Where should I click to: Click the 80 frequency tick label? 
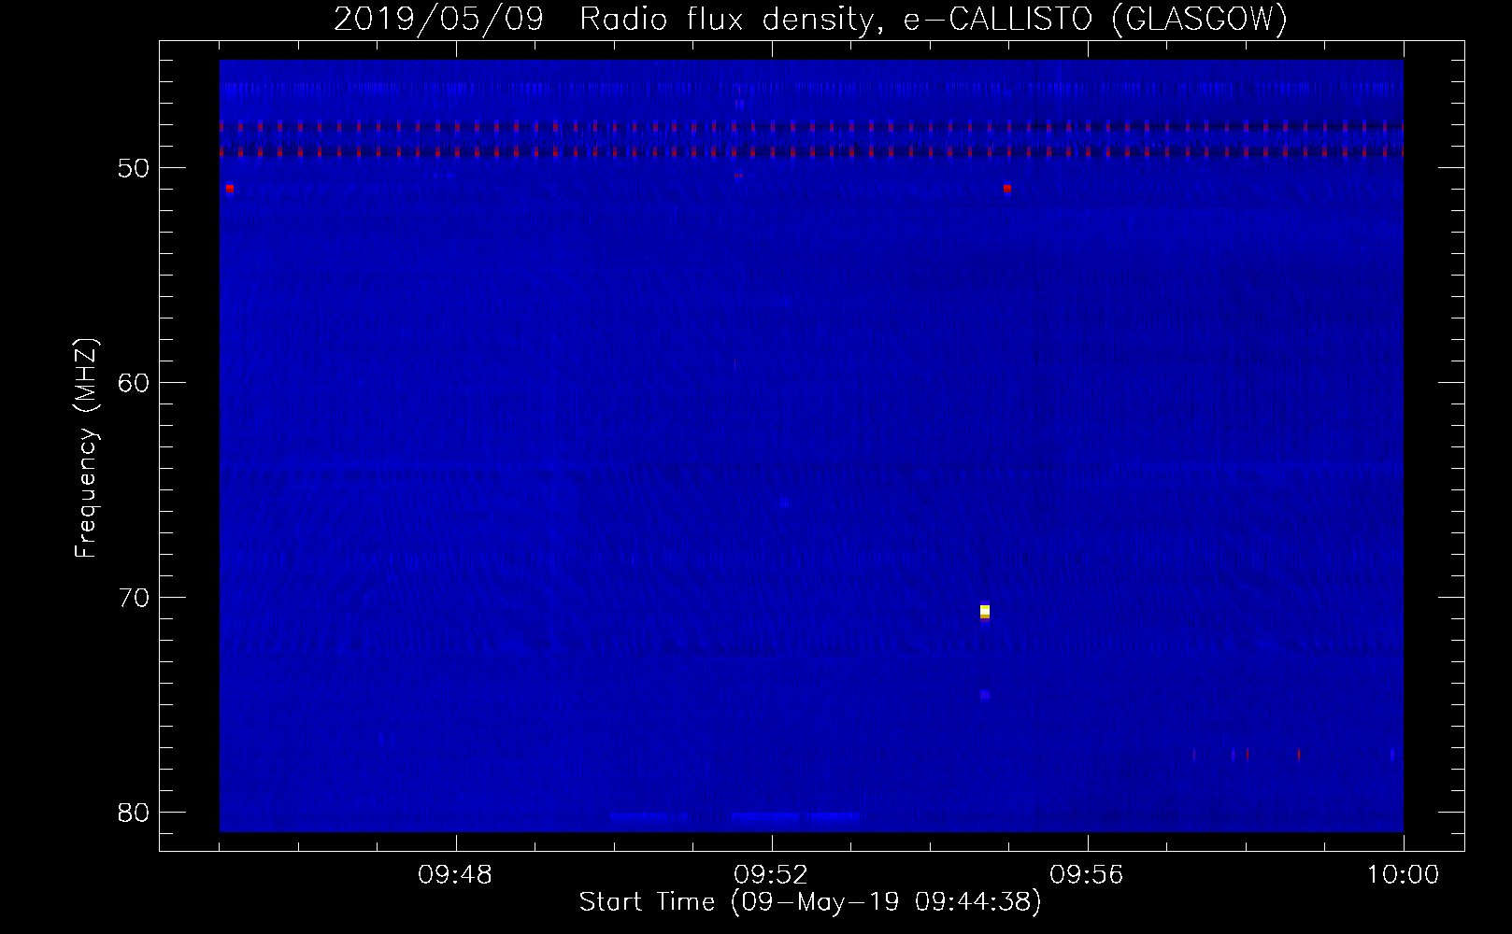[x=135, y=813]
